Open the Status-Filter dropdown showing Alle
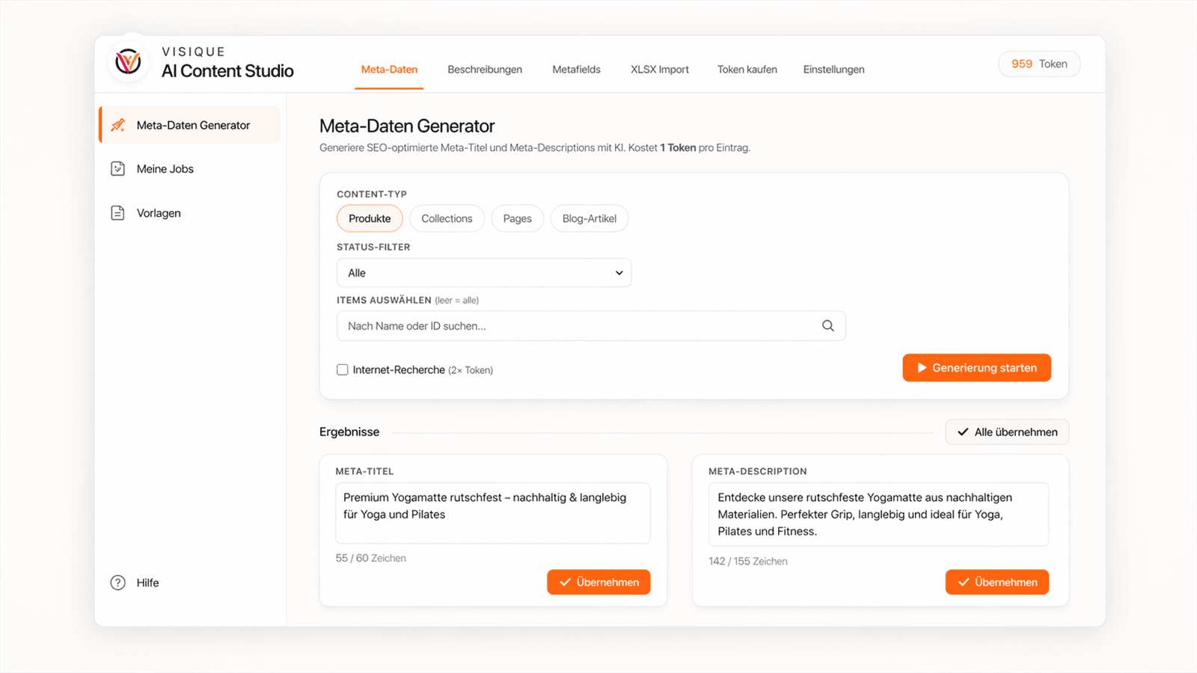This screenshot has width=1197, height=673. point(484,273)
